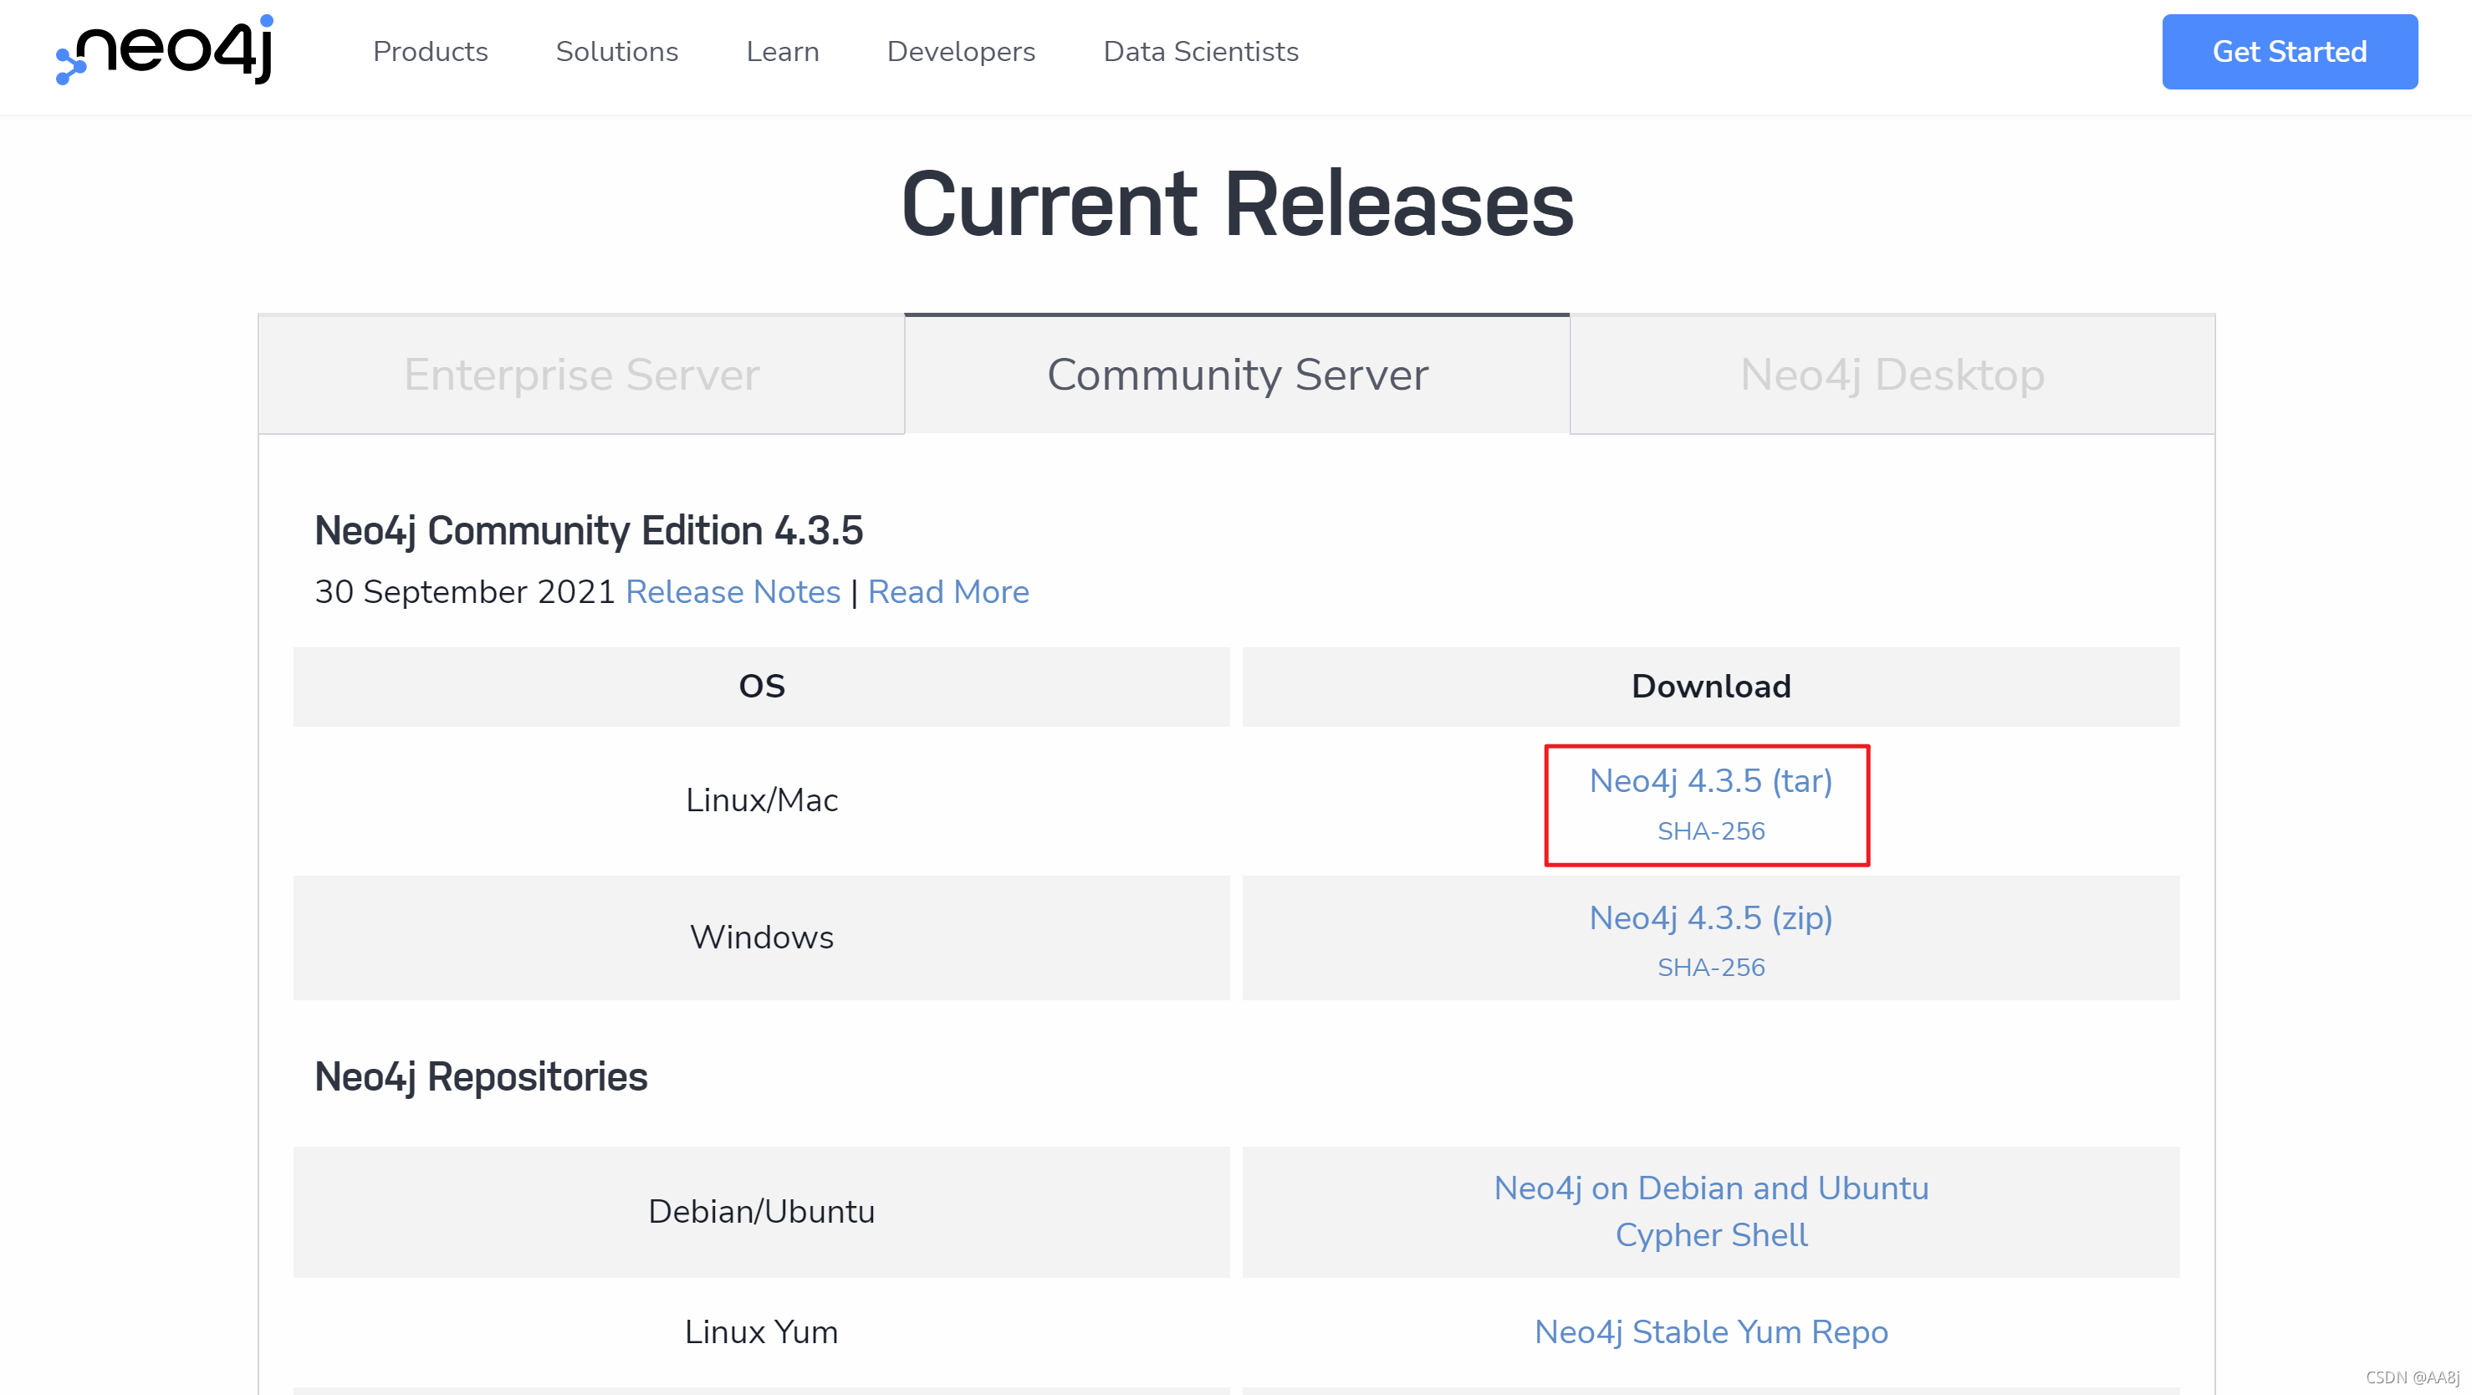
Task: Click the 'Download' column header
Action: [1710, 686]
